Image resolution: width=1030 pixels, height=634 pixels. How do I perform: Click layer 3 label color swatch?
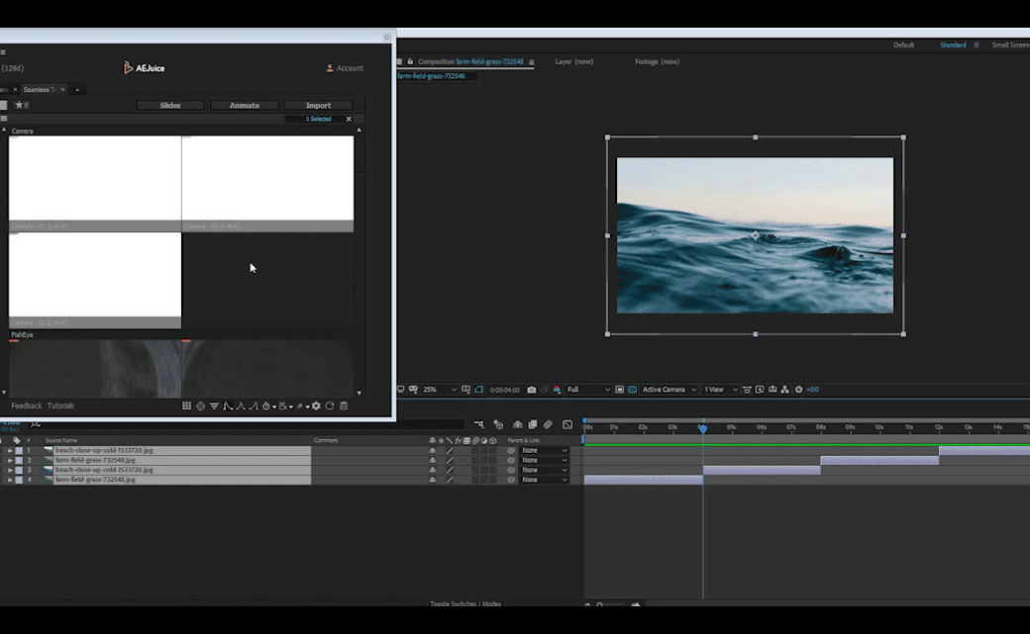(x=19, y=471)
